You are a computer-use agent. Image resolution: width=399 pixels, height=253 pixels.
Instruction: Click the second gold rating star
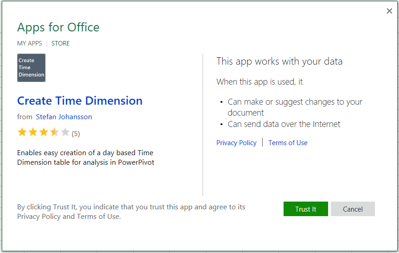tap(33, 133)
